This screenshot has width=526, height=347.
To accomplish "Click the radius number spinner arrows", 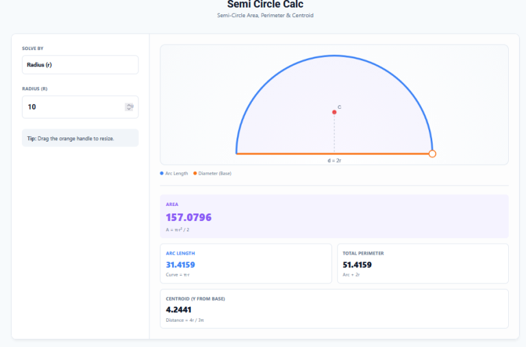I will [x=129, y=107].
